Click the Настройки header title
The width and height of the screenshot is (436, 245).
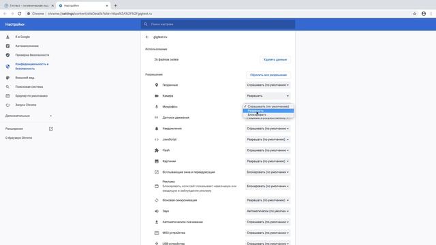click(x=15, y=24)
